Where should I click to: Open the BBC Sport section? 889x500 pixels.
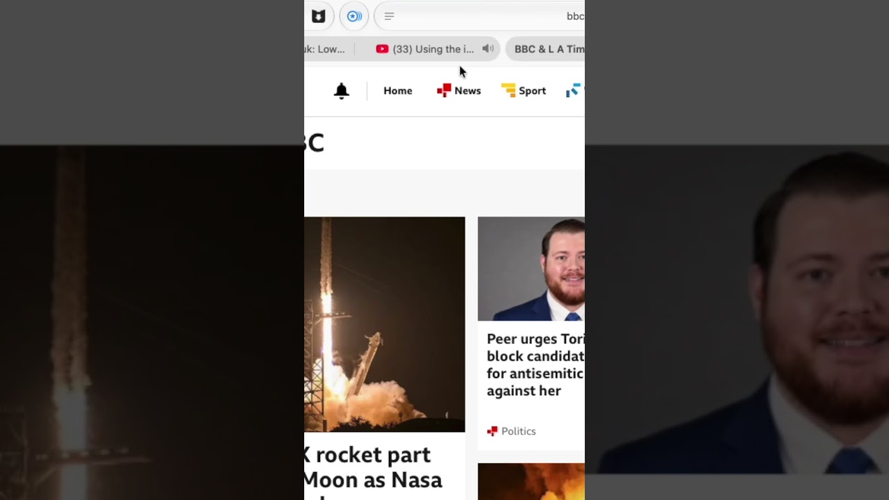524,91
